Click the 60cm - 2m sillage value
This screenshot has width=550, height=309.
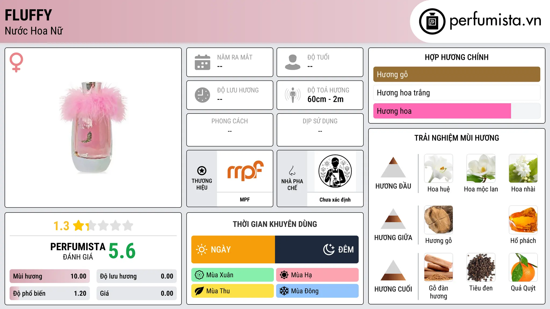[x=325, y=99]
